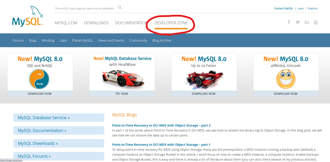The height and width of the screenshot is (162, 330).
Task: Click the MySQL dolphin logo
Action: pyautogui.click(x=28, y=16)
